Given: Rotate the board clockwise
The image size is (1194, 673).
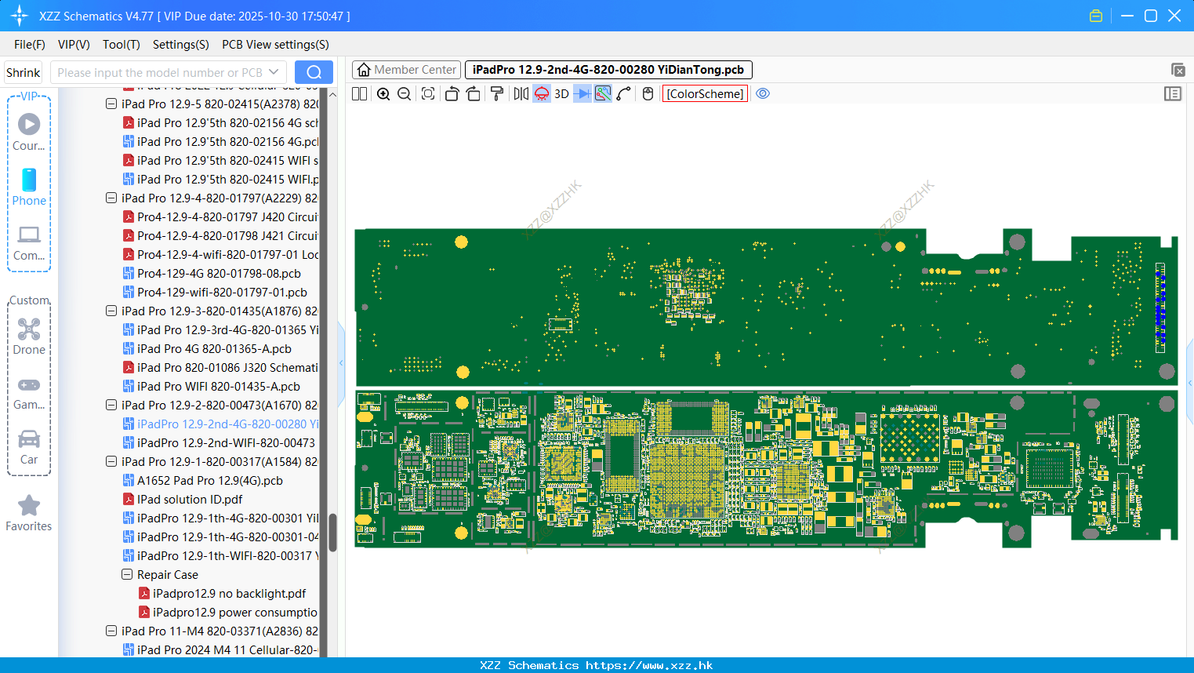Looking at the screenshot, I should [x=473, y=93].
